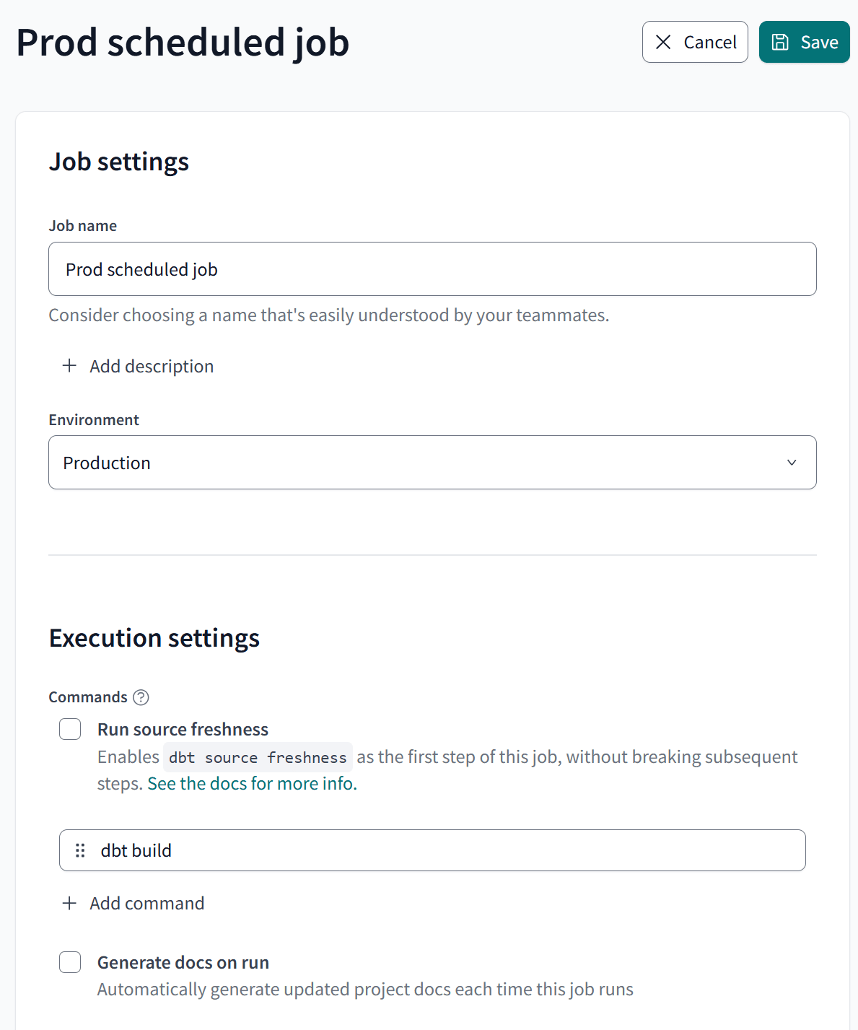Expand the Environment chevron arrow

tap(792, 463)
